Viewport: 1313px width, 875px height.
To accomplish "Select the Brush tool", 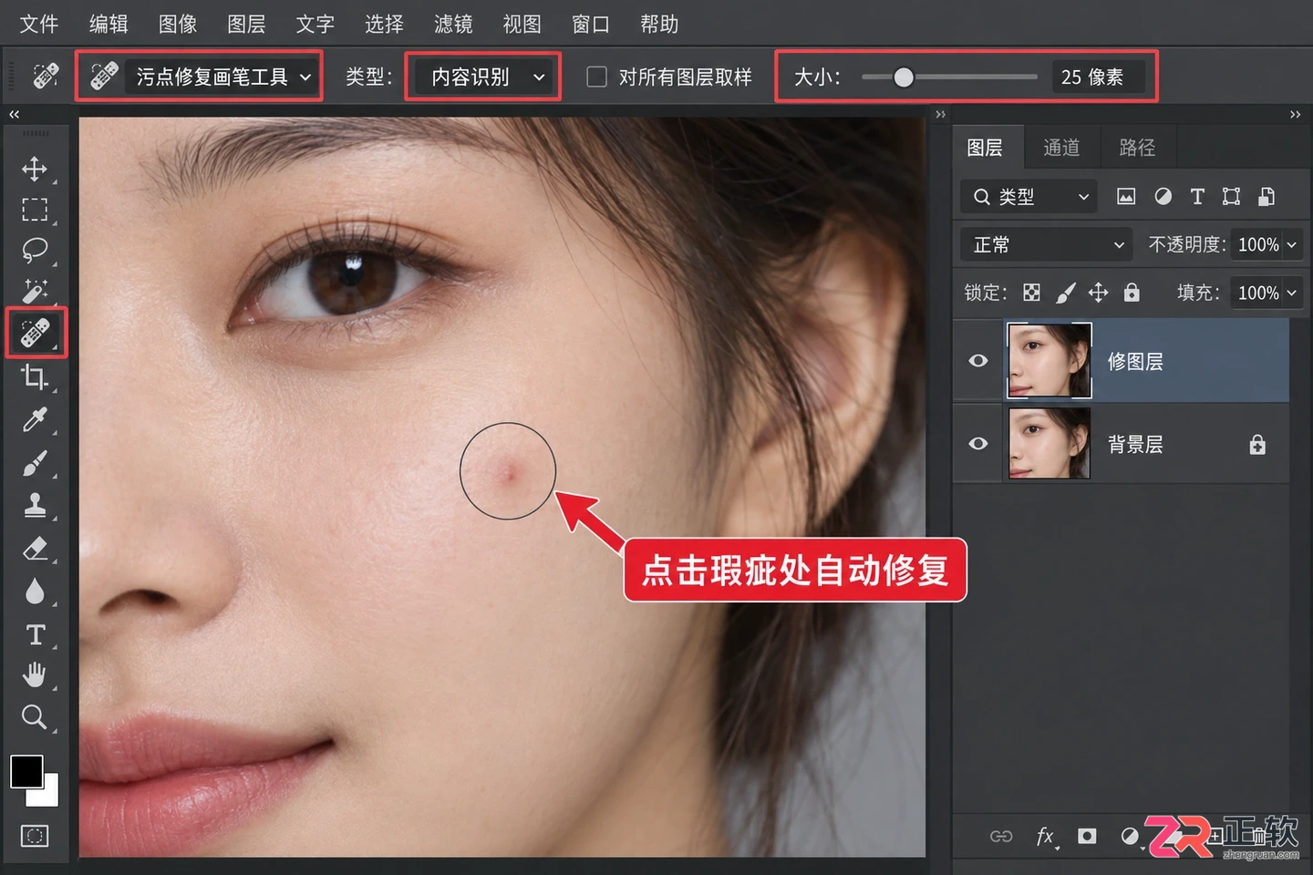I will tap(35, 463).
